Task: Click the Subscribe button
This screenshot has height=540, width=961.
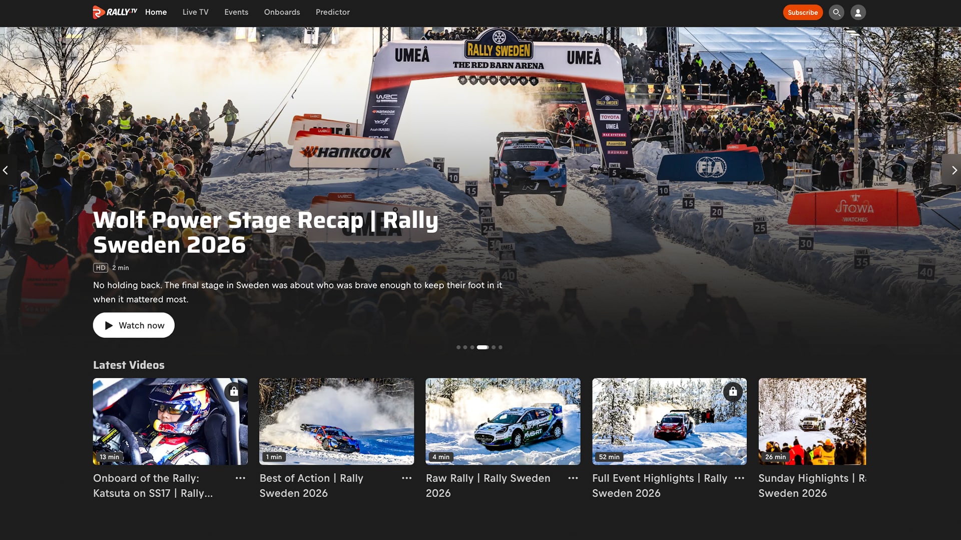Action: pos(802,12)
